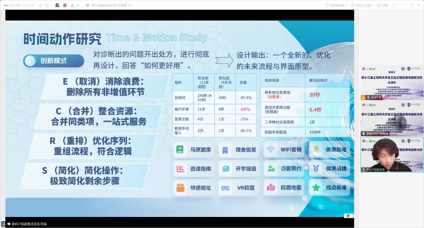This screenshot has width=424, height=228.
Task: Click the red recording indicator icon
Action: coord(65,5)
